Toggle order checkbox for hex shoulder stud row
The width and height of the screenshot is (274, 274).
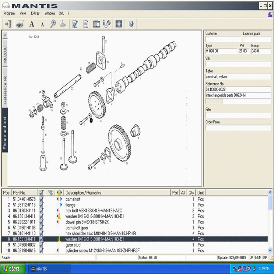[41, 233]
